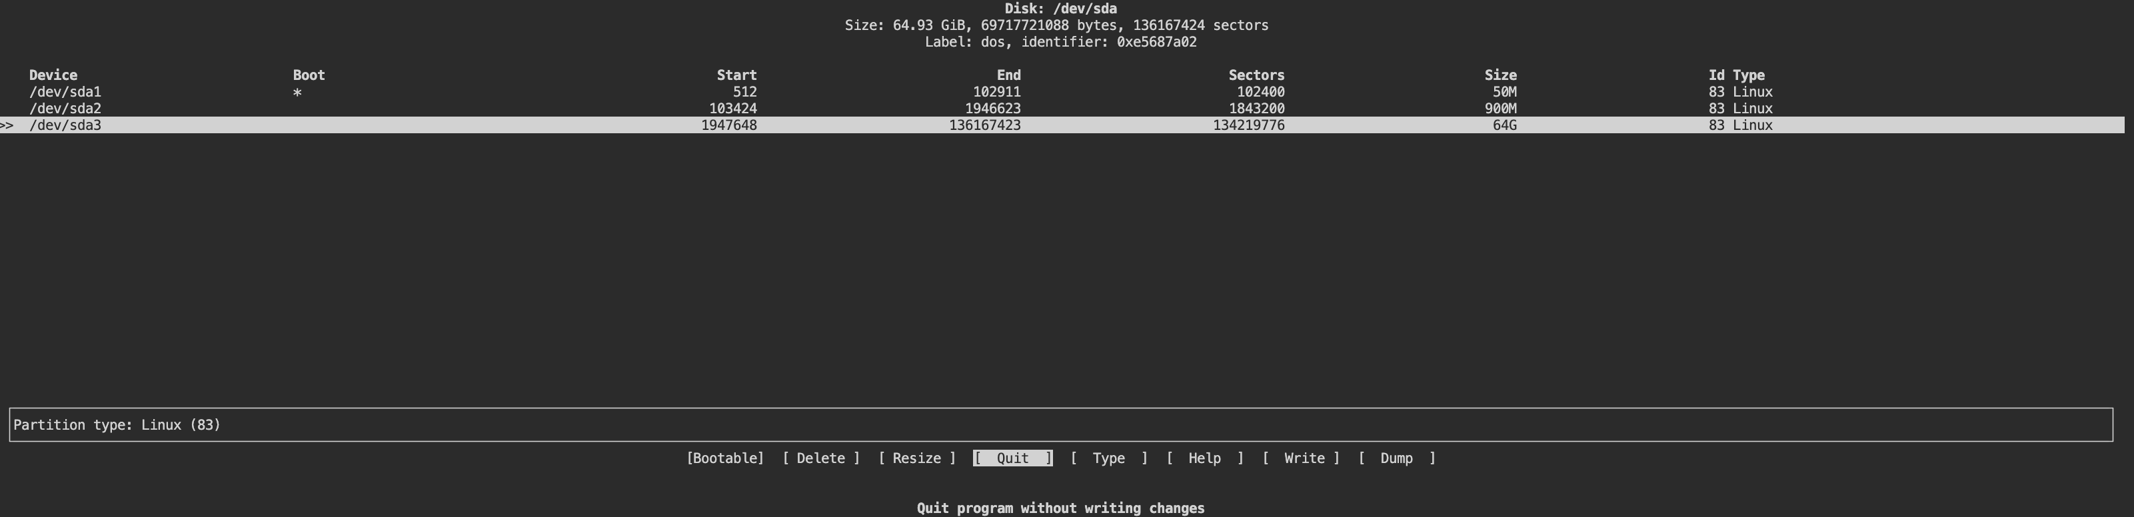The image size is (2134, 517).
Task: Click the Partition type info box
Action: [x=1060, y=424]
